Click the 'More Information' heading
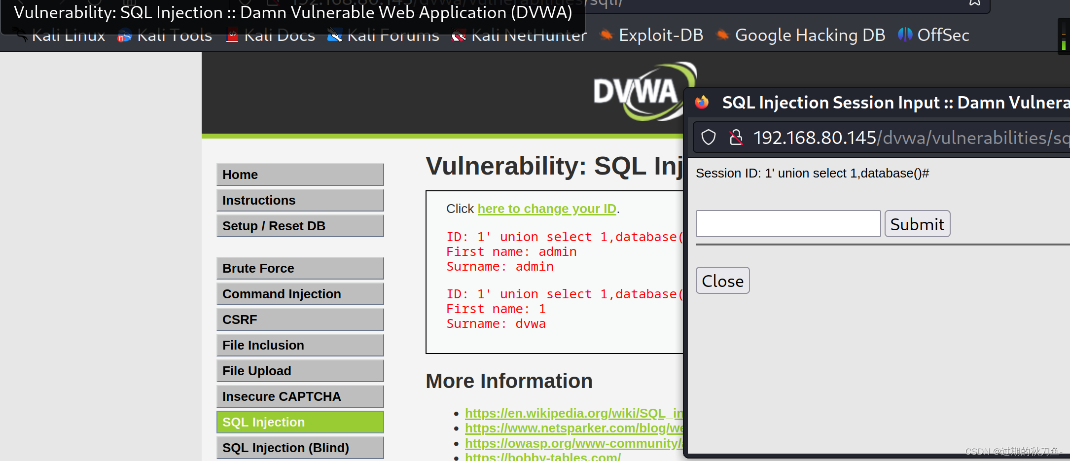The width and height of the screenshot is (1070, 461). 509,381
